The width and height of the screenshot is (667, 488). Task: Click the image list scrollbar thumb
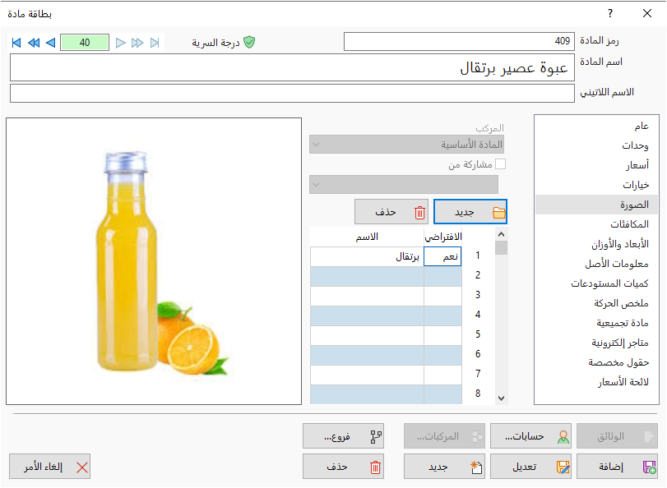click(x=501, y=247)
